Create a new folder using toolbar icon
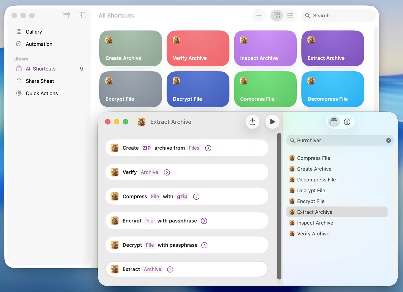The width and height of the screenshot is (403, 292). coord(66,15)
